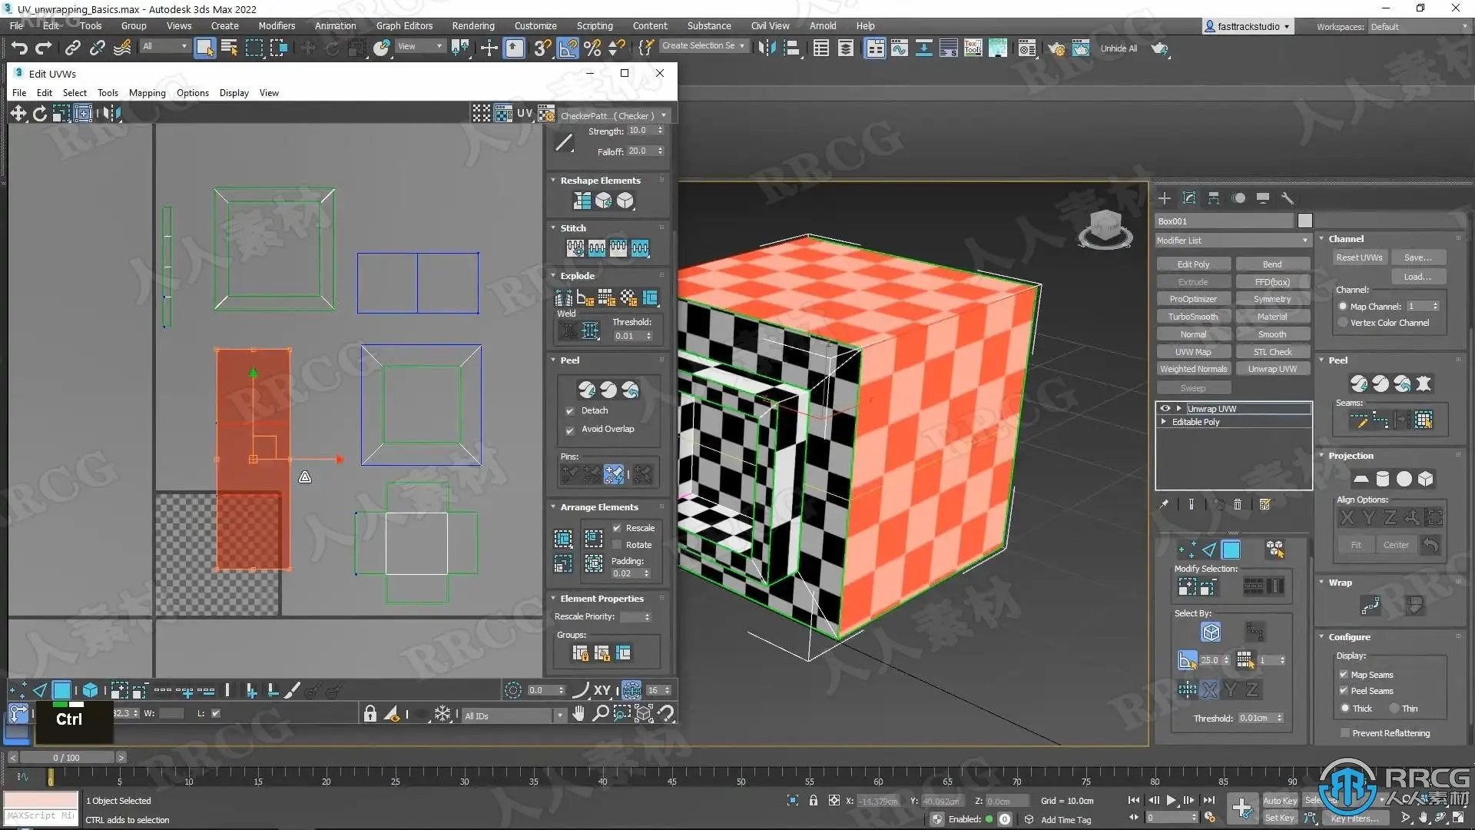Click the Undo arrow in main toolbar
Screen dimensions: 1475x830
pos(18,48)
